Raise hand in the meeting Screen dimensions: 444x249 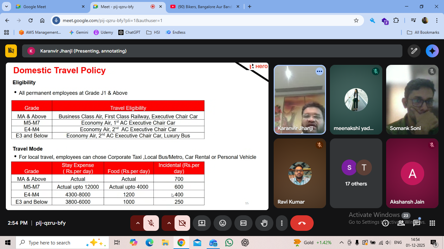coord(264,223)
